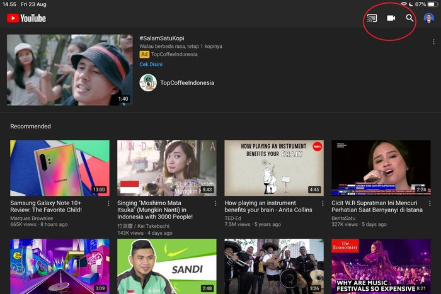The width and height of the screenshot is (441, 294).
Task: Tap 665K views · 8 hours ago text
Action: 39,225
